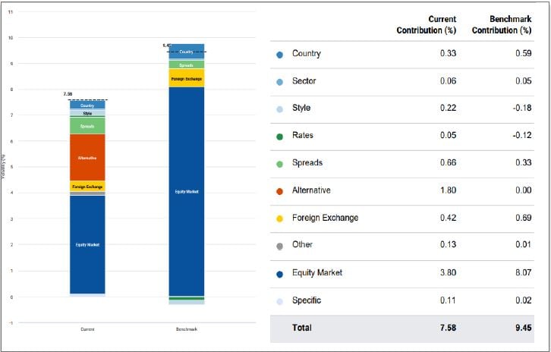This screenshot has width=551, height=352.
Task: Click the gray Other legend dot
Action: pyautogui.click(x=280, y=245)
